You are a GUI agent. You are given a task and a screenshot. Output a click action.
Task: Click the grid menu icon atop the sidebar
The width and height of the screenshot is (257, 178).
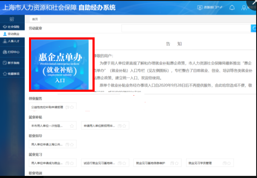coord(11,19)
